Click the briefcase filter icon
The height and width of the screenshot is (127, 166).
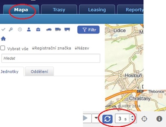[x=38, y=30]
